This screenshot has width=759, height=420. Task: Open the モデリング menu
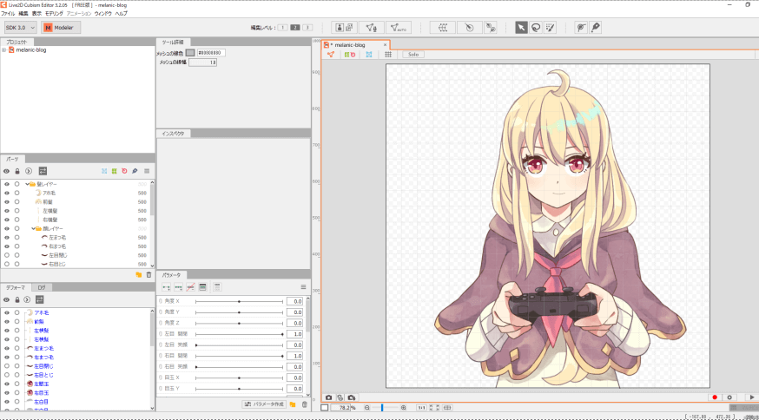point(54,14)
